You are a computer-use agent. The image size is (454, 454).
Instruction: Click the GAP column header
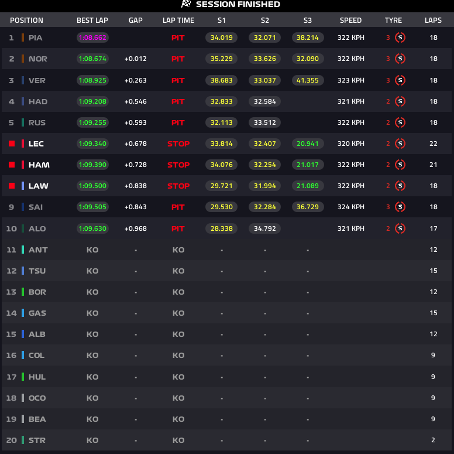pos(136,21)
